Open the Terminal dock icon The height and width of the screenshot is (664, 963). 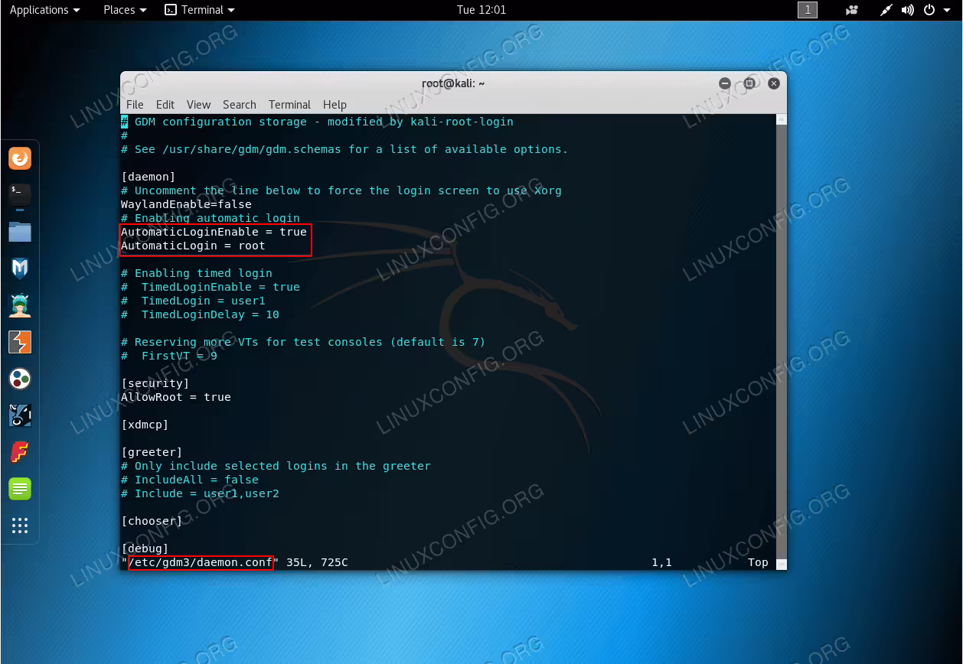[x=20, y=194]
